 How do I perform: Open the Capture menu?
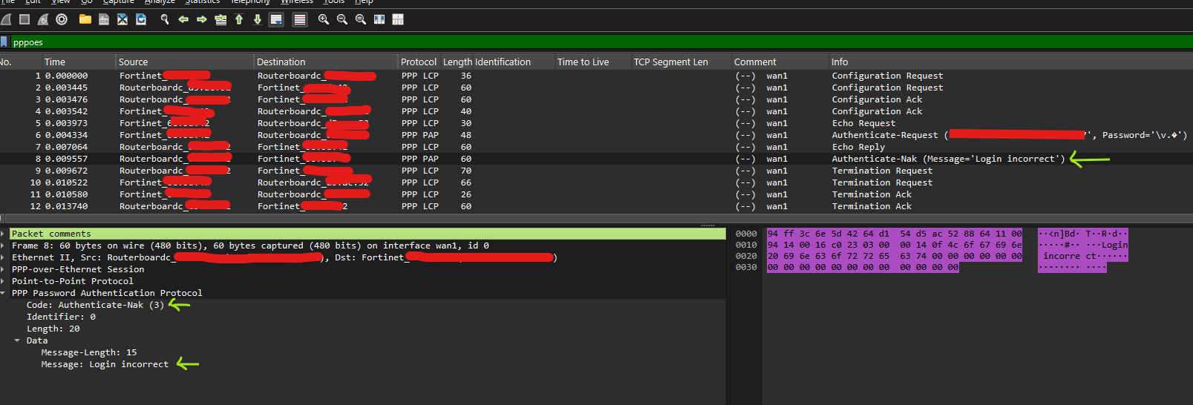[x=119, y=2]
